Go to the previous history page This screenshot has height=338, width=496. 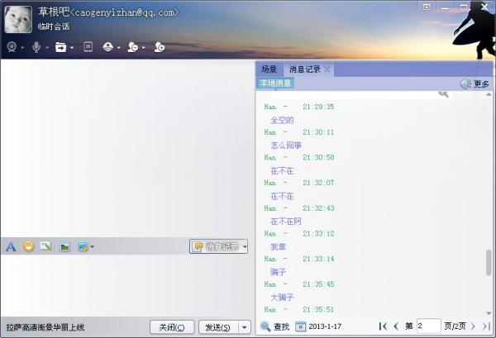click(x=396, y=326)
